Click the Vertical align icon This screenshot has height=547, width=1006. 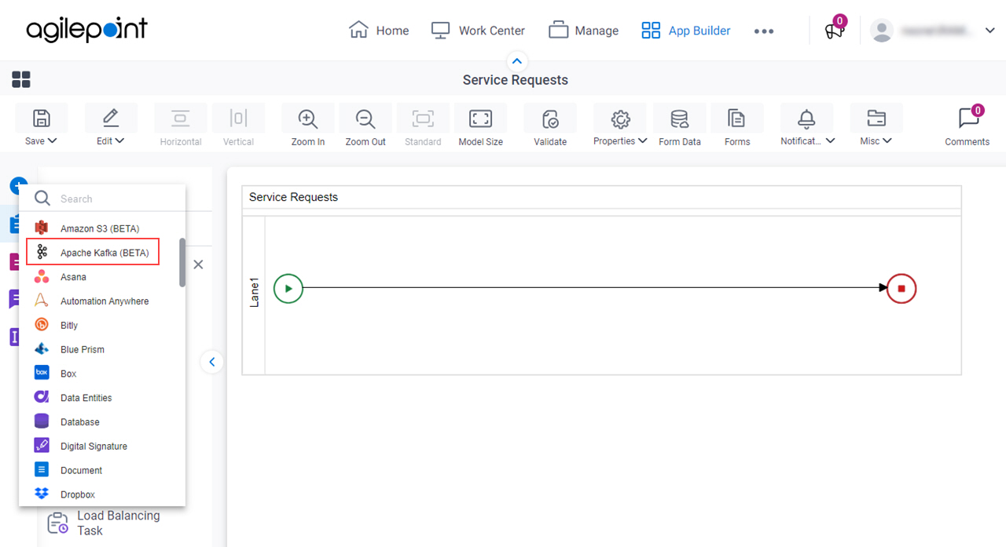click(x=238, y=119)
